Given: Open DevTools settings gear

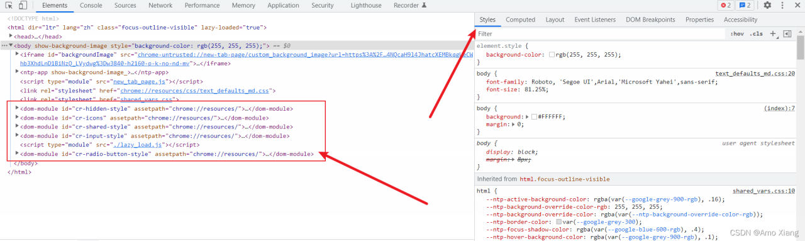Looking at the screenshot, I should click(767, 5).
